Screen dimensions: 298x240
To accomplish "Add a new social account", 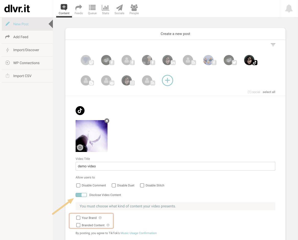I will [168, 80].
